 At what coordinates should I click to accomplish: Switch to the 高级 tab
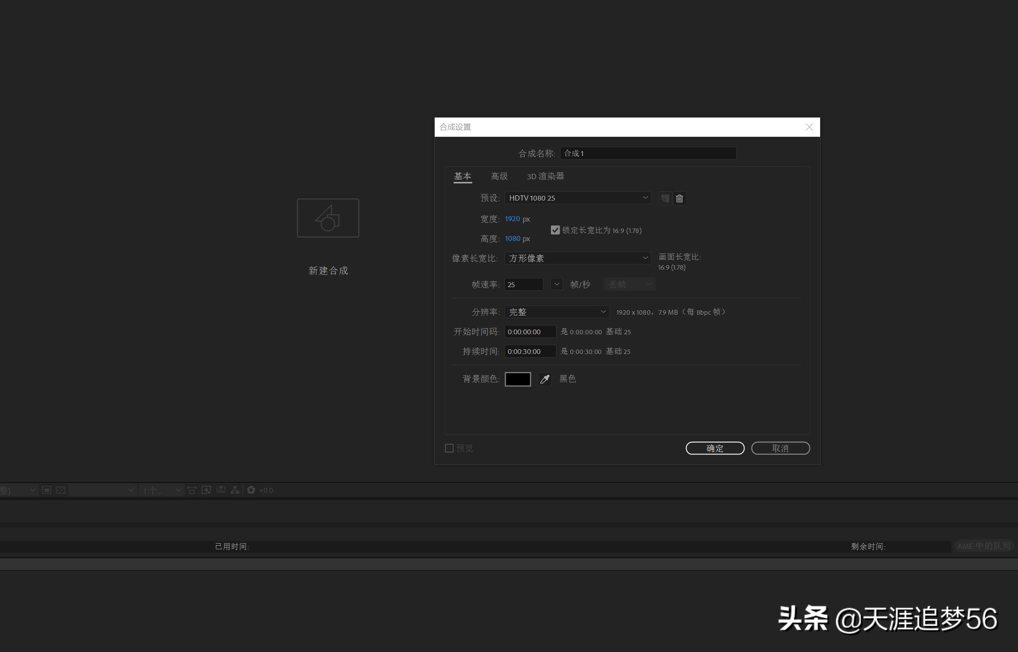(x=499, y=176)
